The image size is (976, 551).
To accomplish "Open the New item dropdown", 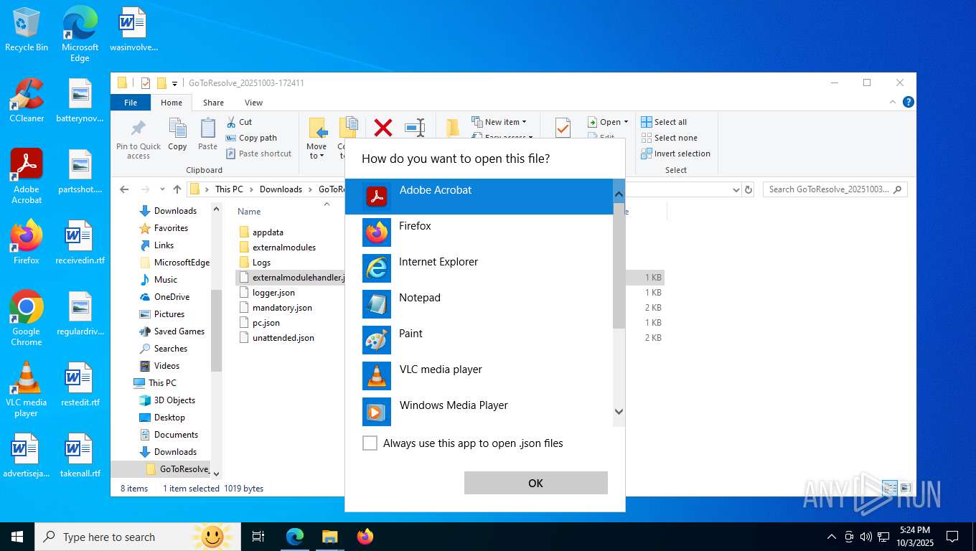I will [499, 122].
